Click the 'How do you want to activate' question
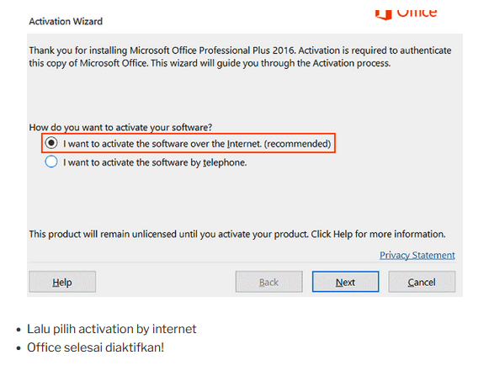This screenshot has height=371, width=489. click(x=120, y=127)
